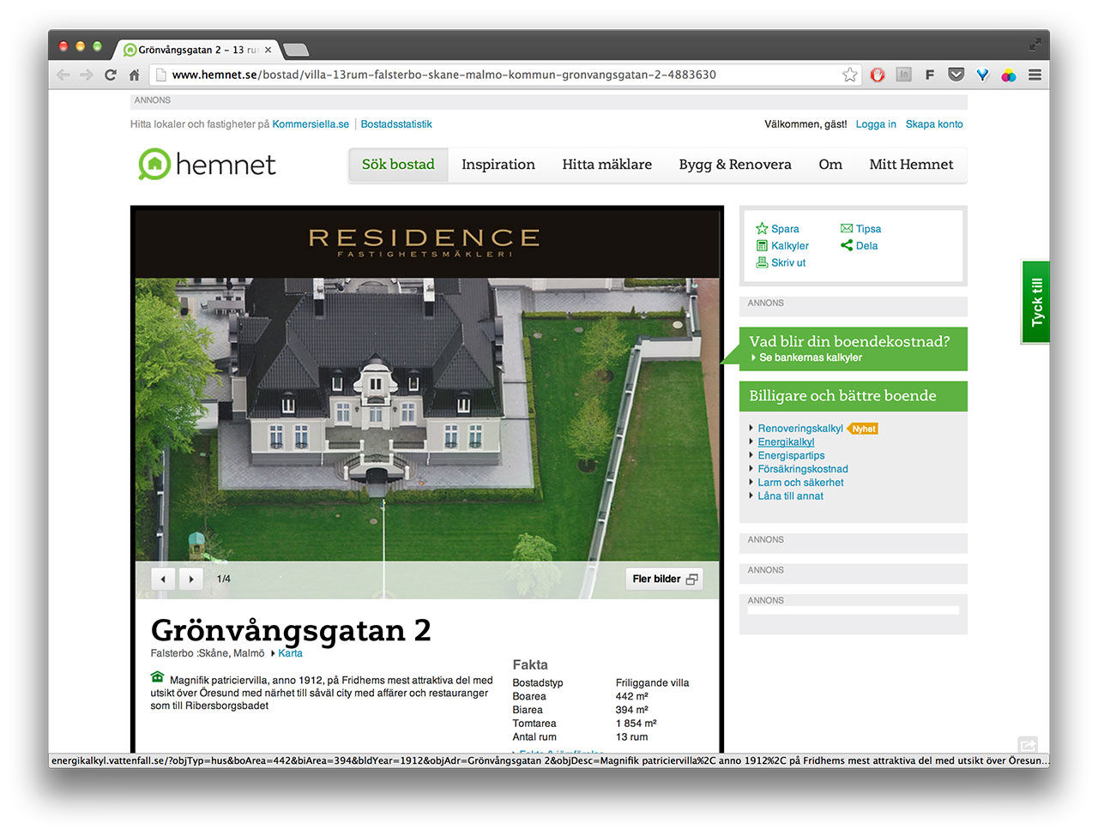Click the green Tyck till feedback tab
This screenshot has height=835, width=1098.
coord(1035,302)
